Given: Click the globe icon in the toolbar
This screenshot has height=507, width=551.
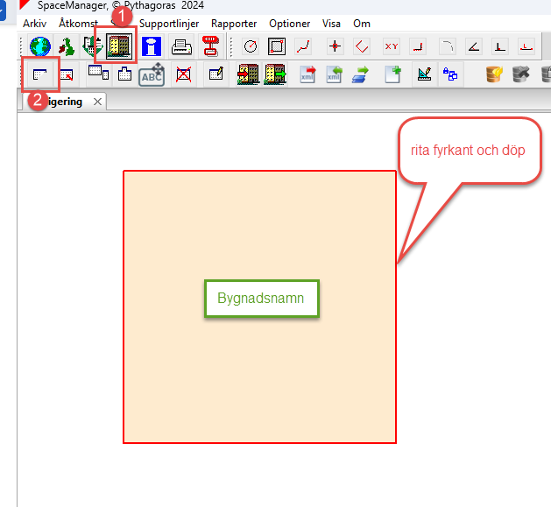Looking at the screenshot, I should coord(39,46).
